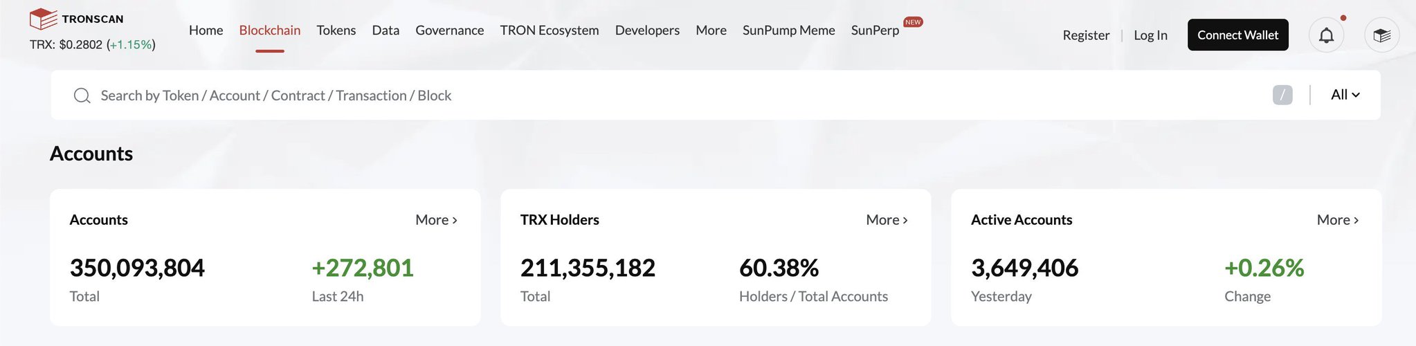Expand More link in Accounts card
The width and height of the screenshot is (1416, 346).
pos(436,220)
